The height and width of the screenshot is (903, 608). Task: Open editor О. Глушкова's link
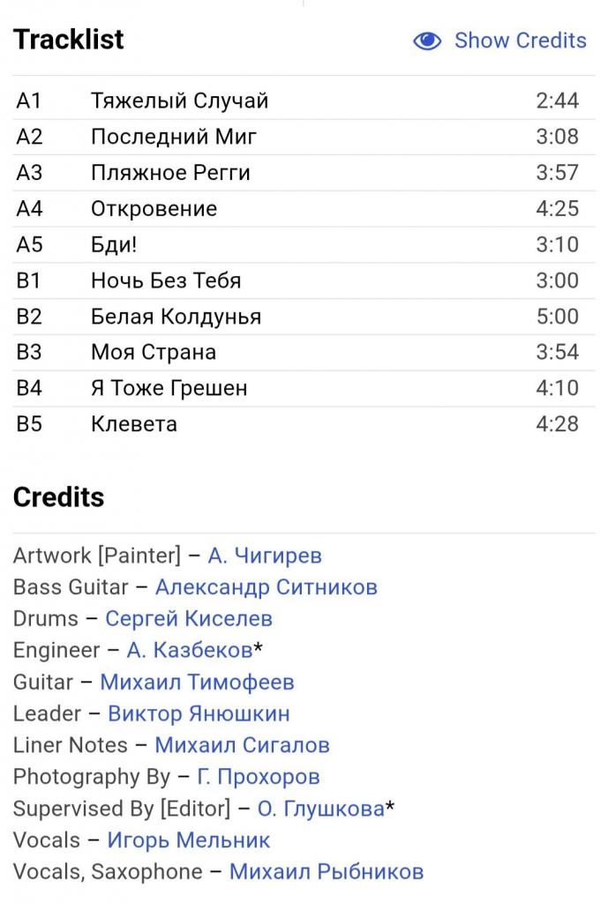(x=321, y=809)
